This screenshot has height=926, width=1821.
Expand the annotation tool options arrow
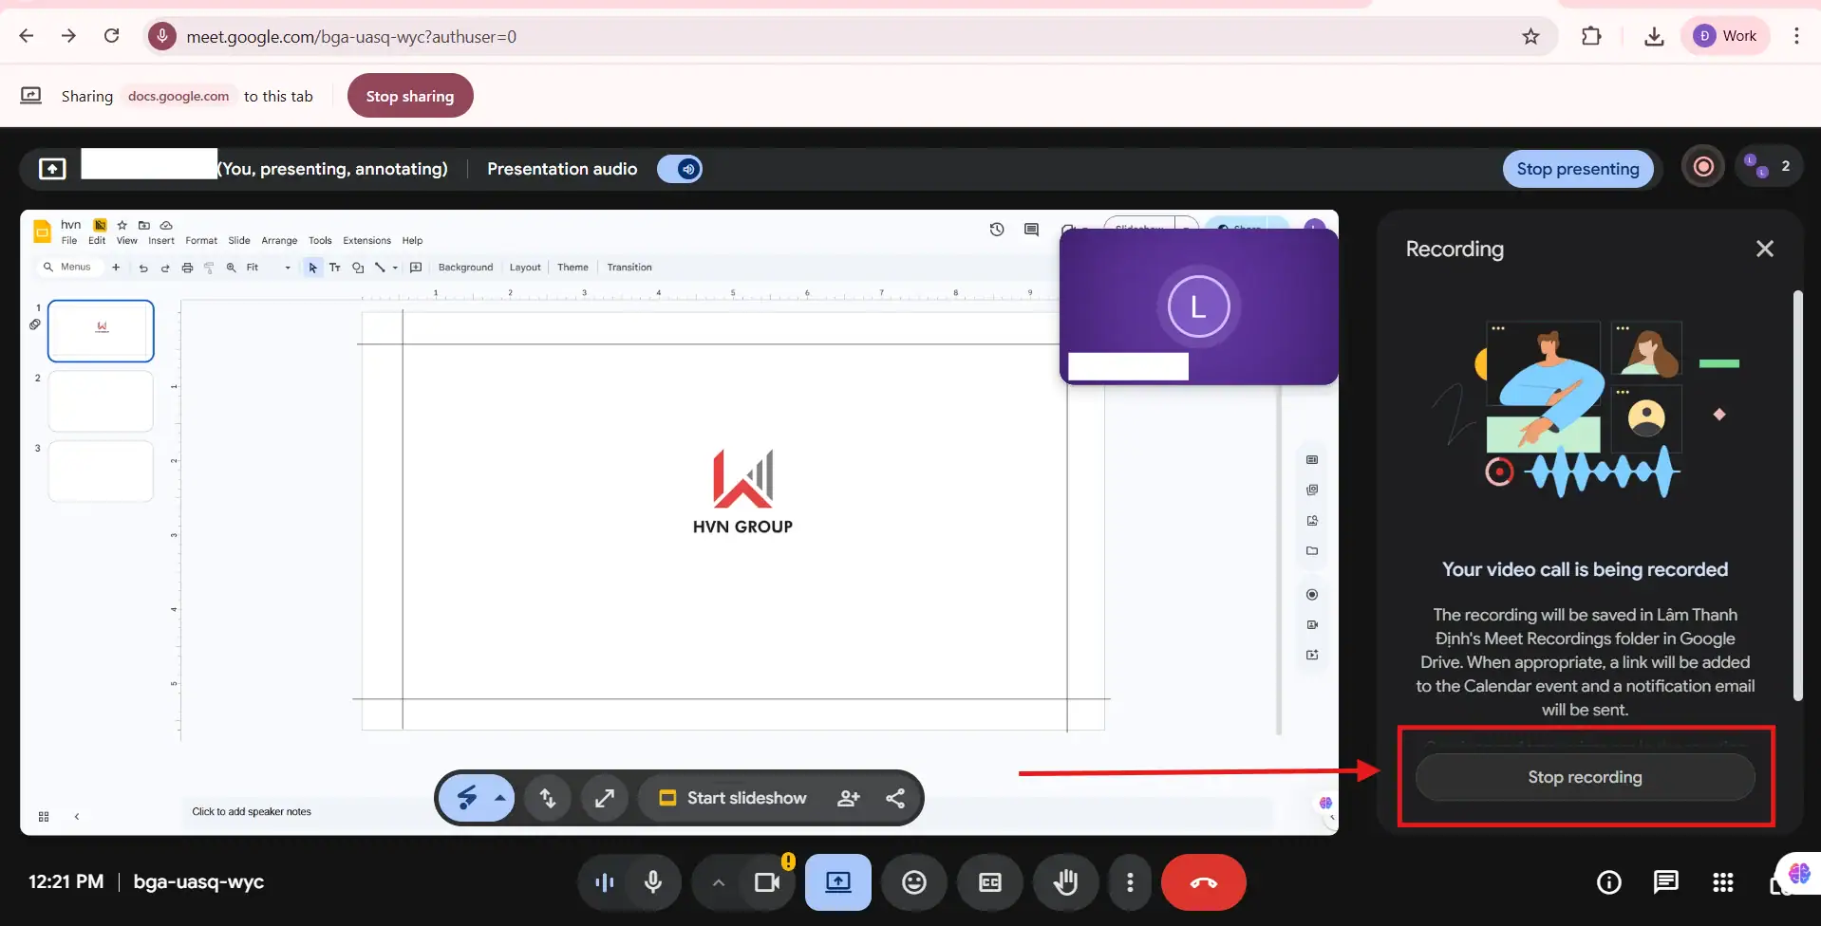[499, 798]
